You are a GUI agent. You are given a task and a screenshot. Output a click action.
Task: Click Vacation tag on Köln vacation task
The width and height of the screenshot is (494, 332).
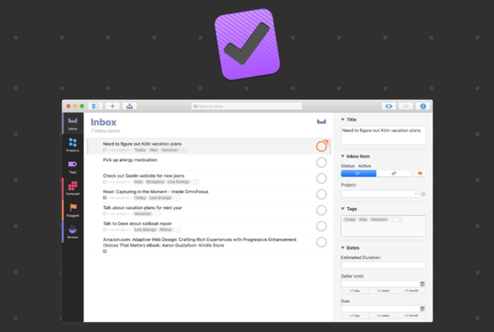point(169,150)
